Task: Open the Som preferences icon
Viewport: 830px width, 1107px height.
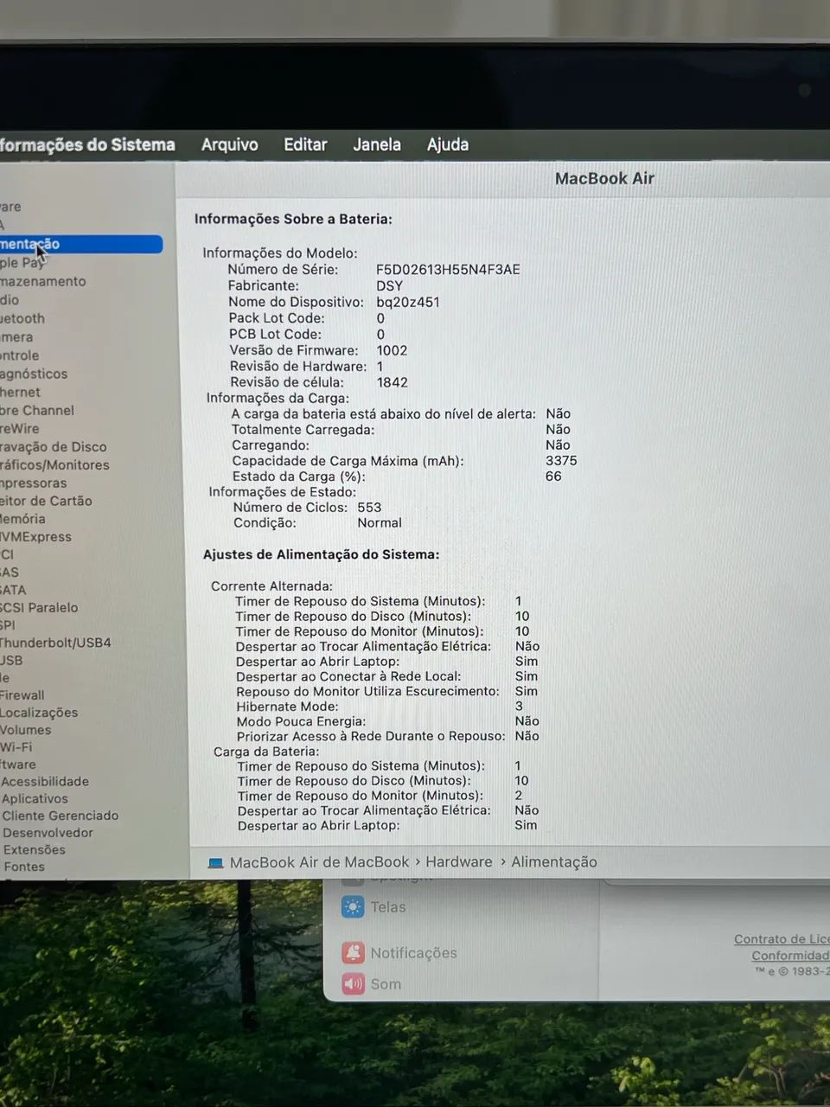Action: click(354, 983)
